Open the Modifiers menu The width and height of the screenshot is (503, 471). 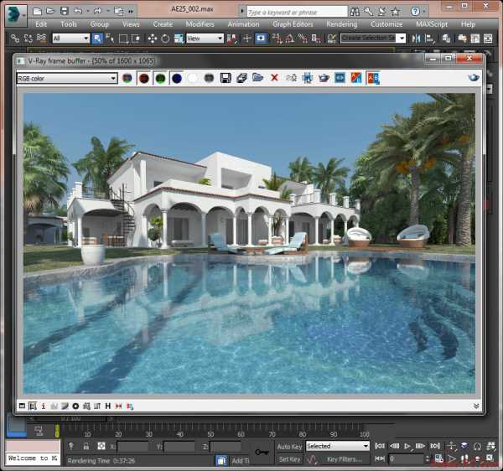click(x=200, y=24)
